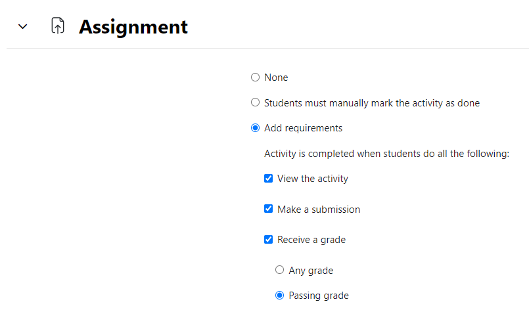Select the Passing grade radio button

tap(280, 296)
